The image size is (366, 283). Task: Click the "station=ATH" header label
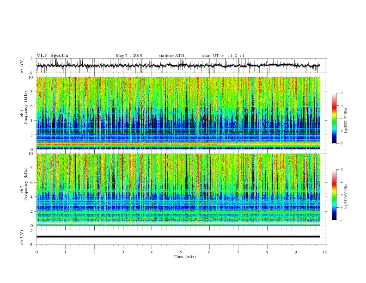171,55
